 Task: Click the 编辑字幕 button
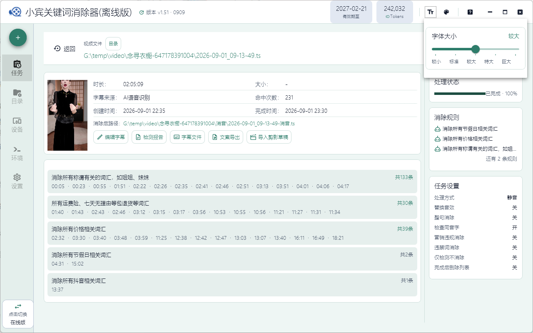click(x=111, y=137)
